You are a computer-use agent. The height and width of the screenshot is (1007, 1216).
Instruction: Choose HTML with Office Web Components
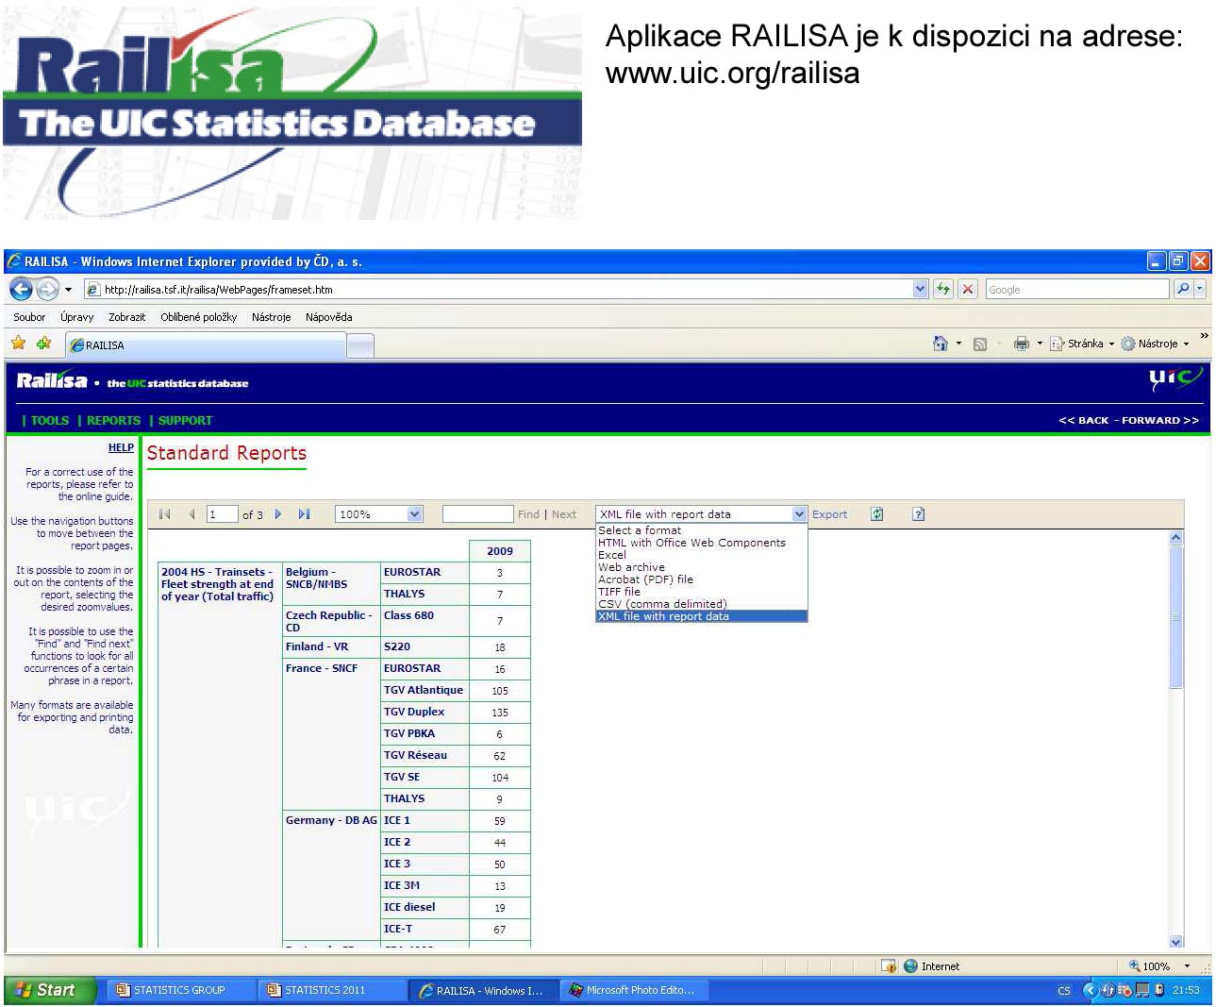click(x=701, y=543)
